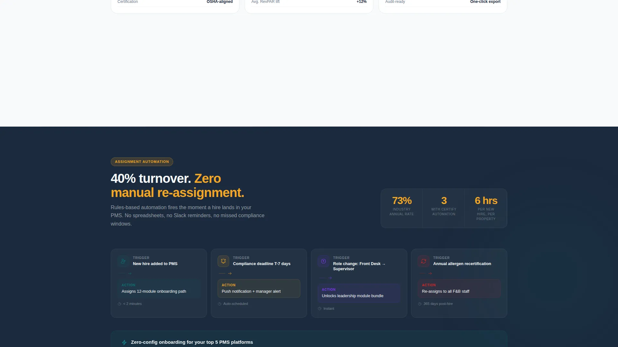Viewport: 618px width, 347px height.
Task: Click the clock icon beside 'Auto-scheduled'
Action: (220, 304)
